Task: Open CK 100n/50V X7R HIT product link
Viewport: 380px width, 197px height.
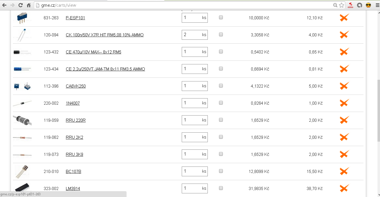Action: [x=105, y=35]
